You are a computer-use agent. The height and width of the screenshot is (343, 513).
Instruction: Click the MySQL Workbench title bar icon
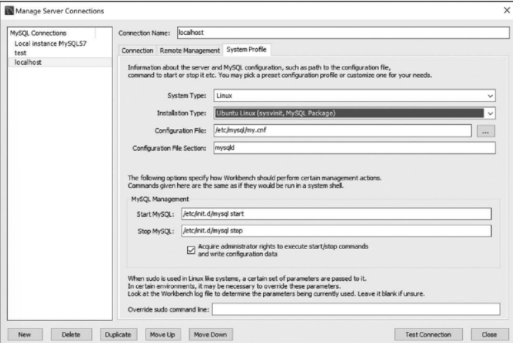click(9, 11)
